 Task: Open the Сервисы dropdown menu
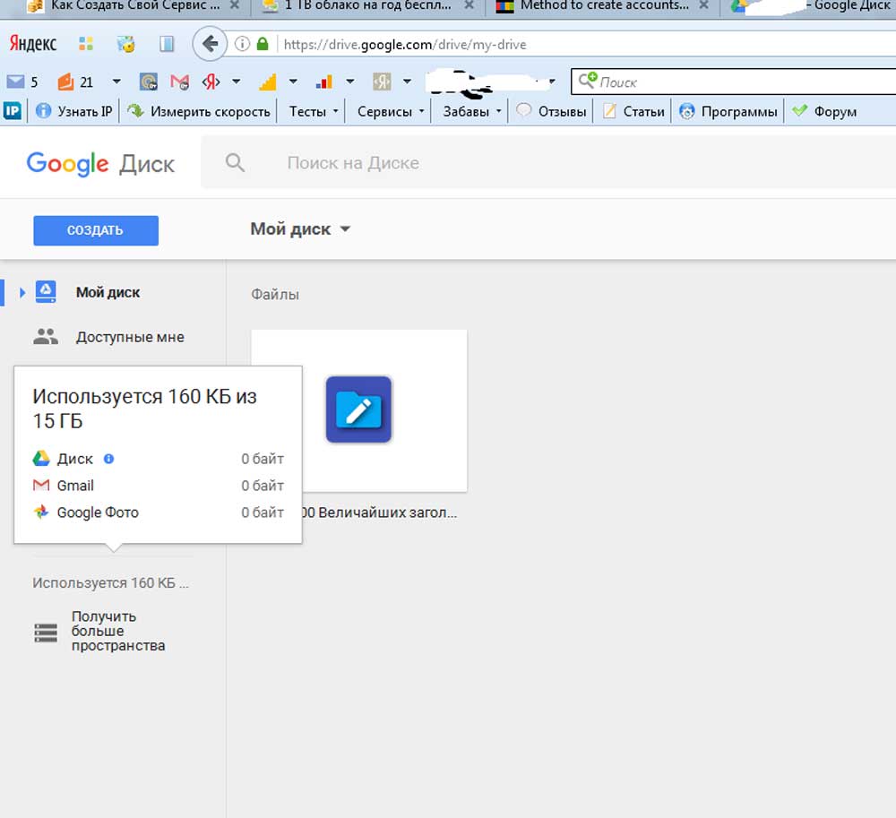(391, 111)
